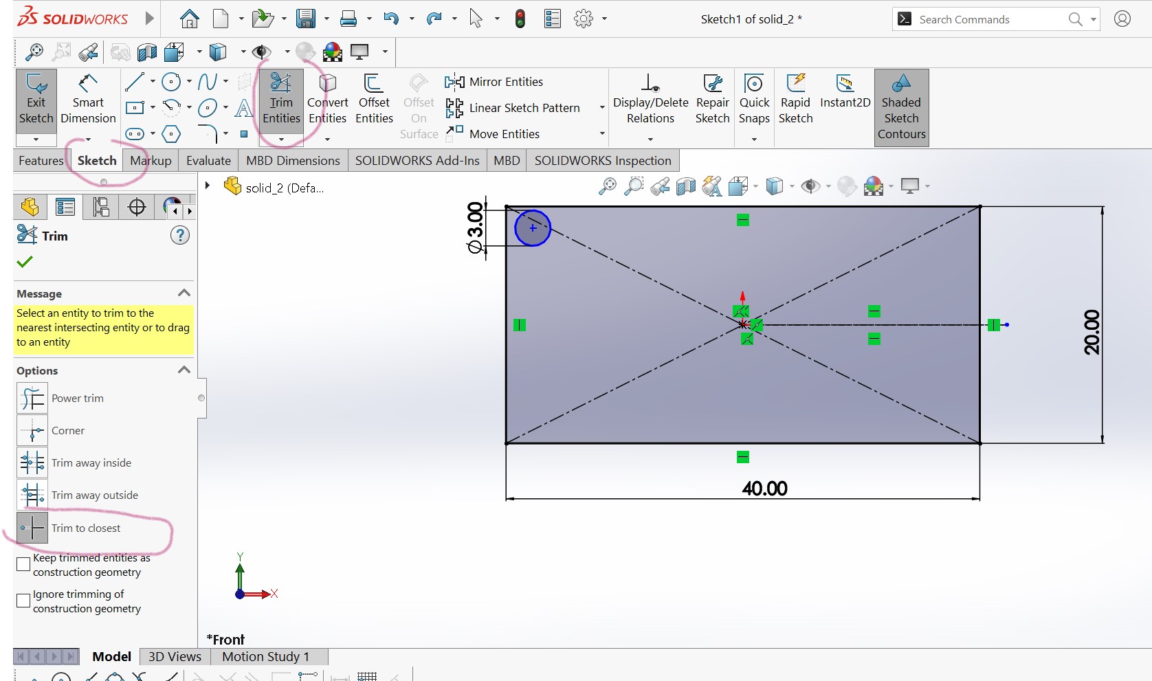Viewport: 1152px width, 681px height.
Task: Select the Circle sketch tool
Action: pos(171,82)
